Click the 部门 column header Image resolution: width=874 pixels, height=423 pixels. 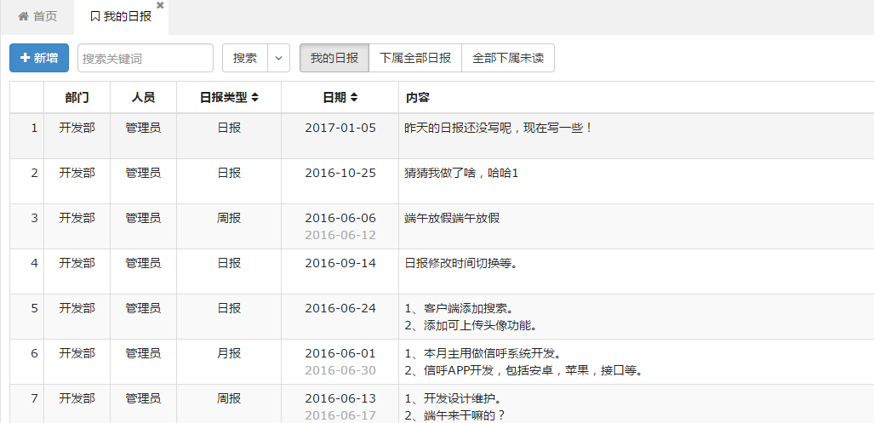77,98
